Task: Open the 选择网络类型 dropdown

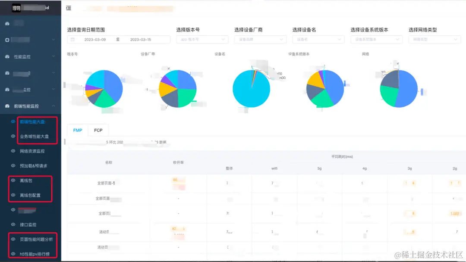Action: 435,40
